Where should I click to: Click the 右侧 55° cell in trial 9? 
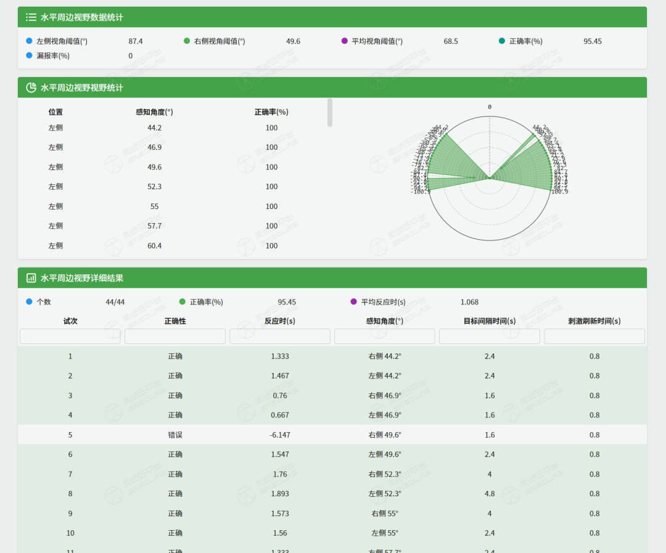[x=384, y=514]
